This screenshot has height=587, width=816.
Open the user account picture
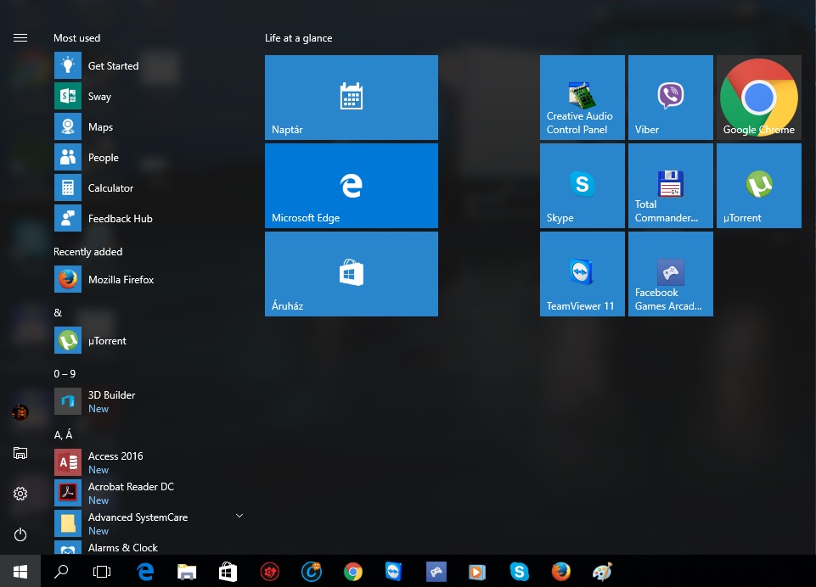(20, 412)
